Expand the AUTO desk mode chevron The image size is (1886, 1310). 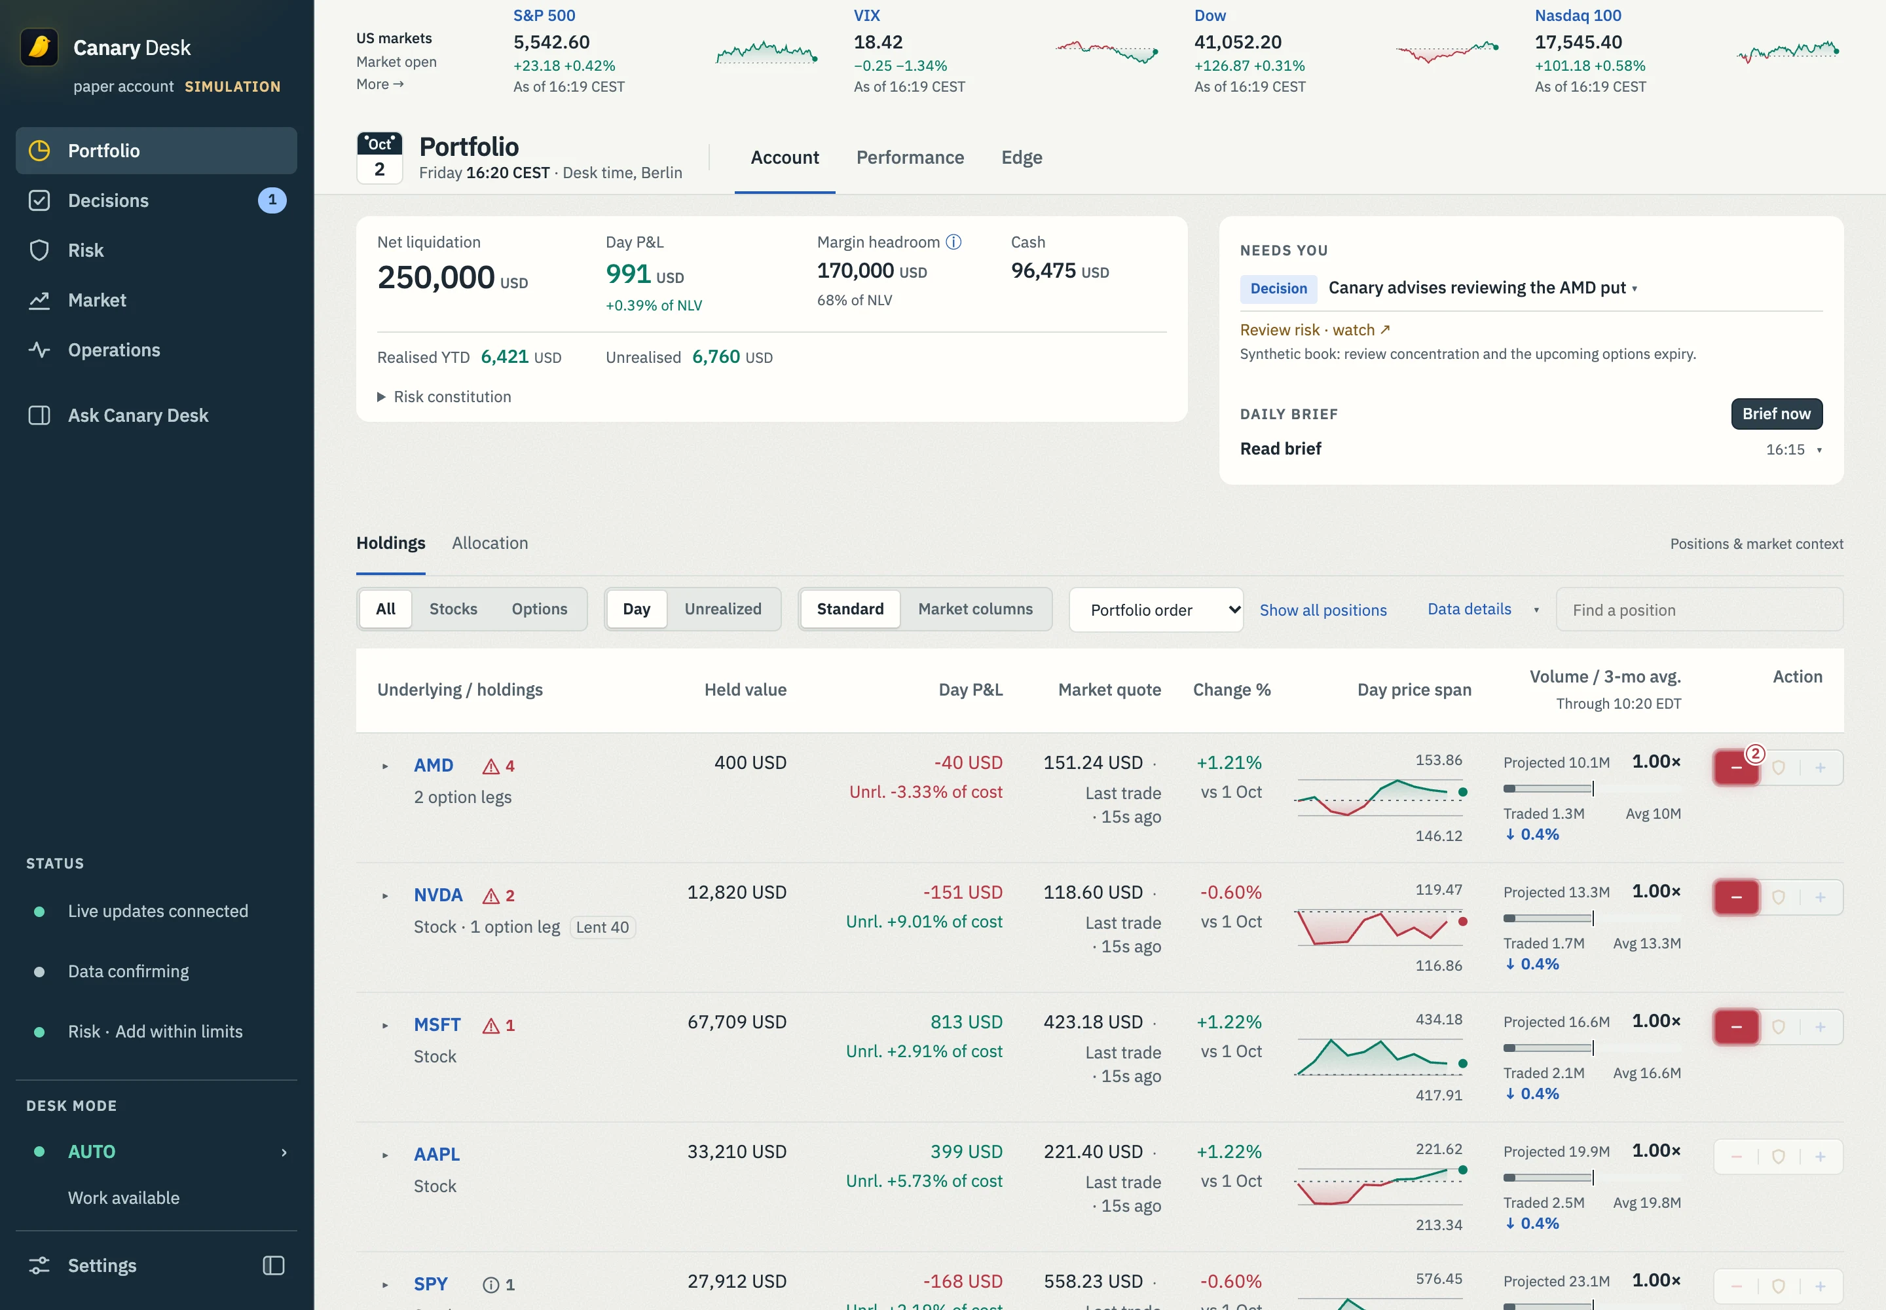(284, 1151)
